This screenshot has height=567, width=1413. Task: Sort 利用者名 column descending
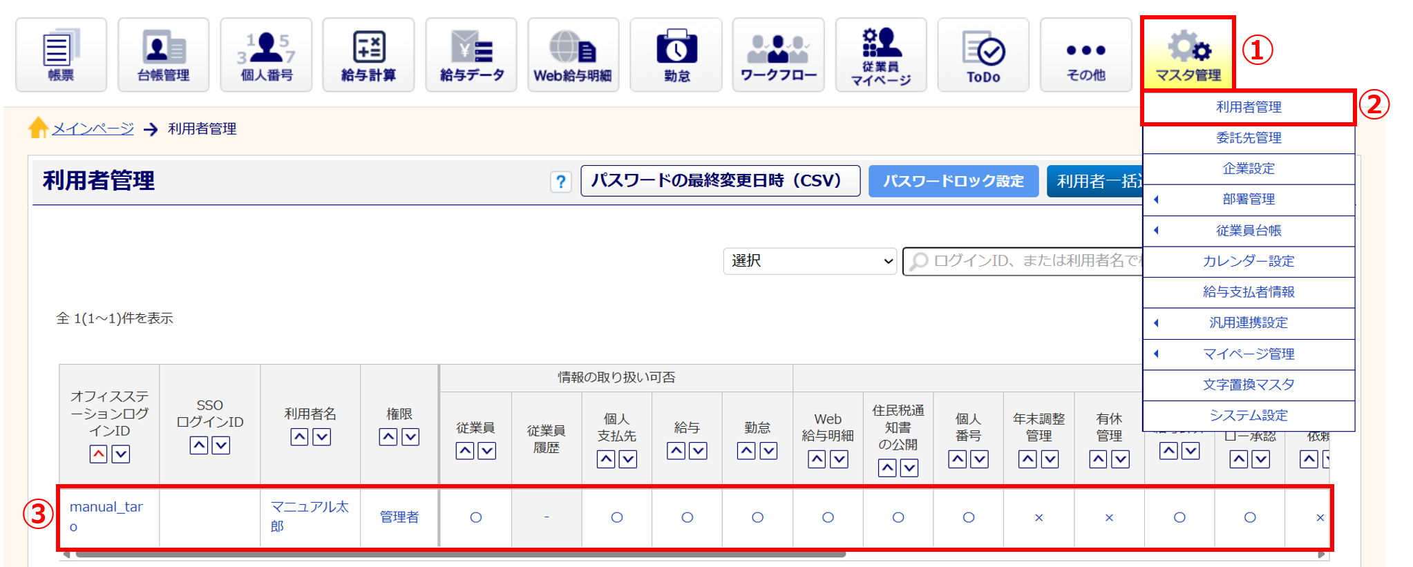pos(322,437)
